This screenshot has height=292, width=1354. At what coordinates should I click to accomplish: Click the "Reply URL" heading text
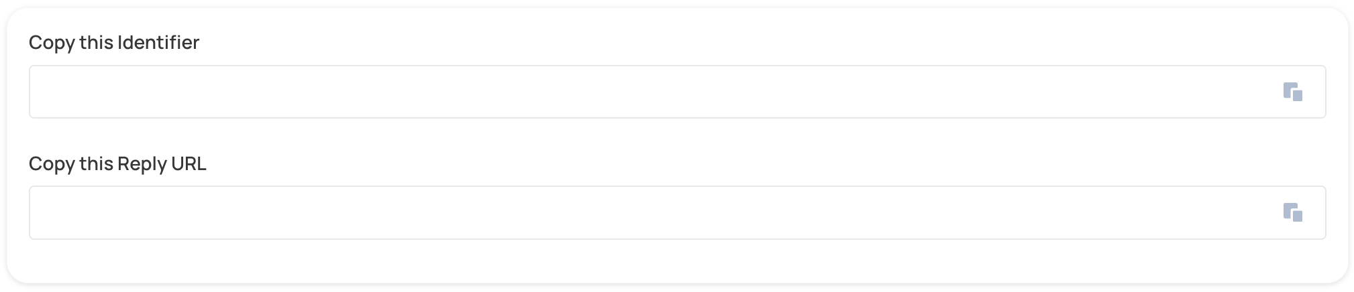click(162, 164)
